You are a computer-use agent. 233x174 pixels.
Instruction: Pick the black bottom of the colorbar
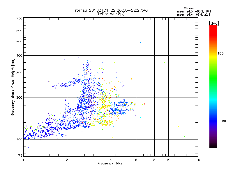point(213,146)
